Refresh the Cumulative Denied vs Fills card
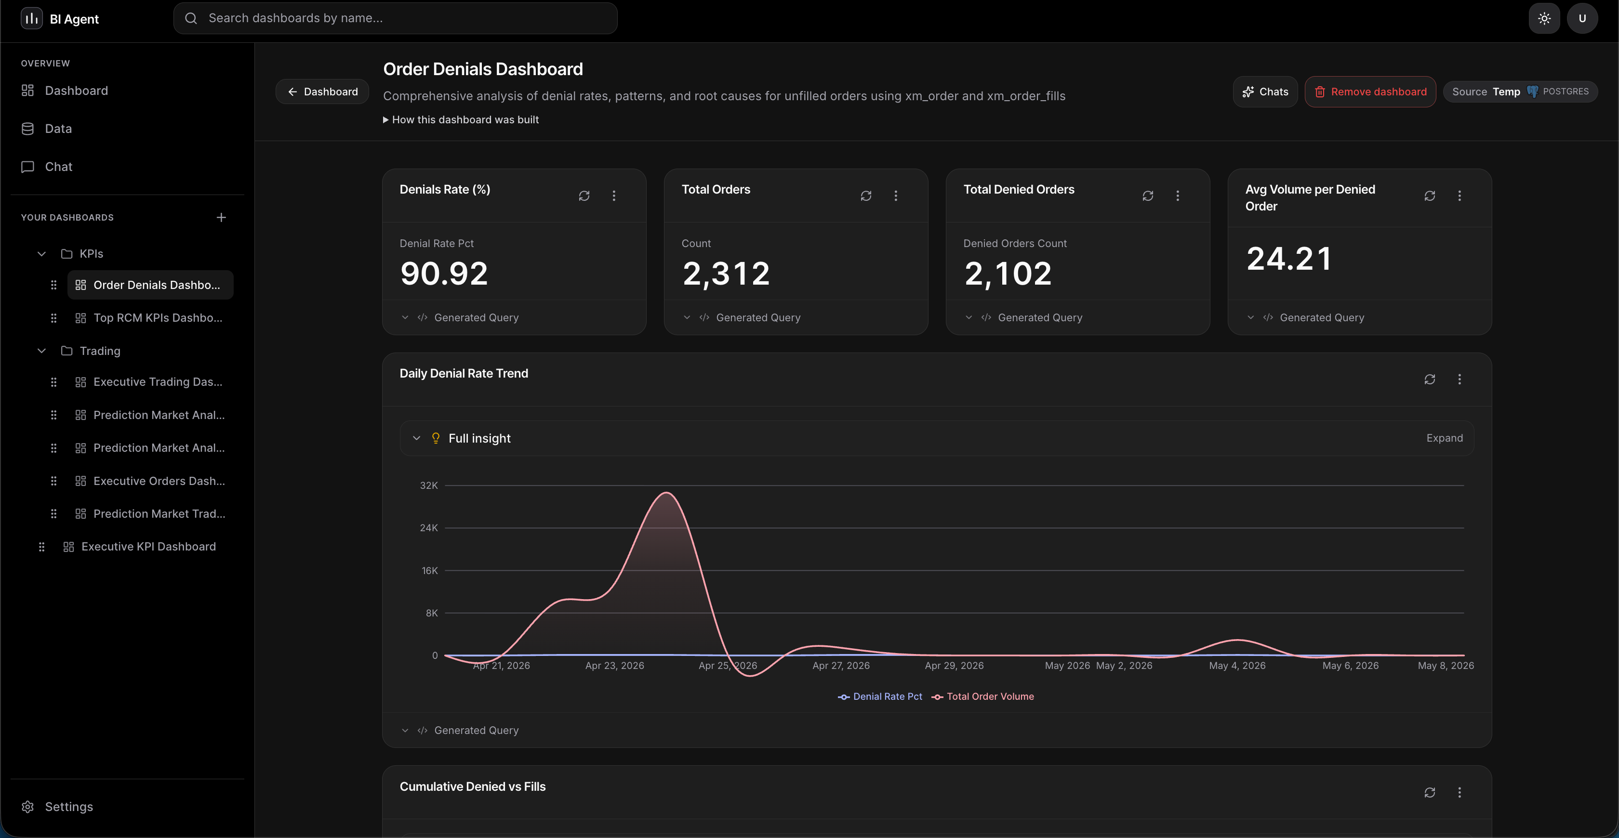Image resolution: width=1619 pixels, height=838 pixels. 1430,793
